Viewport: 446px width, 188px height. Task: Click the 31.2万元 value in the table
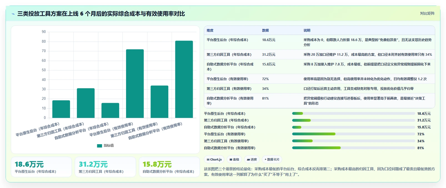[x=269, y=55]
